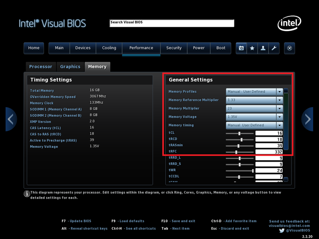Image resolution: width=319 pixels, height=239 pixels.
Task: Open the Power menu
Action: pyautogui.click(x=198, y=48)
